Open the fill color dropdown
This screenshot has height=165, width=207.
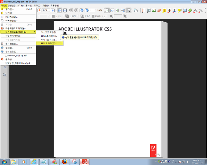pyautogui.click(x=107, y=16)
